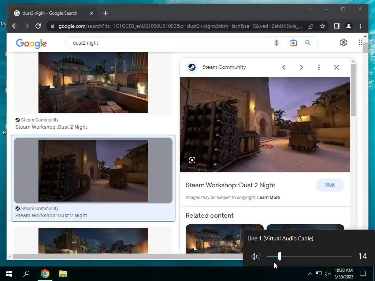
Task: Click the Visit button
Action: [330, 185]
